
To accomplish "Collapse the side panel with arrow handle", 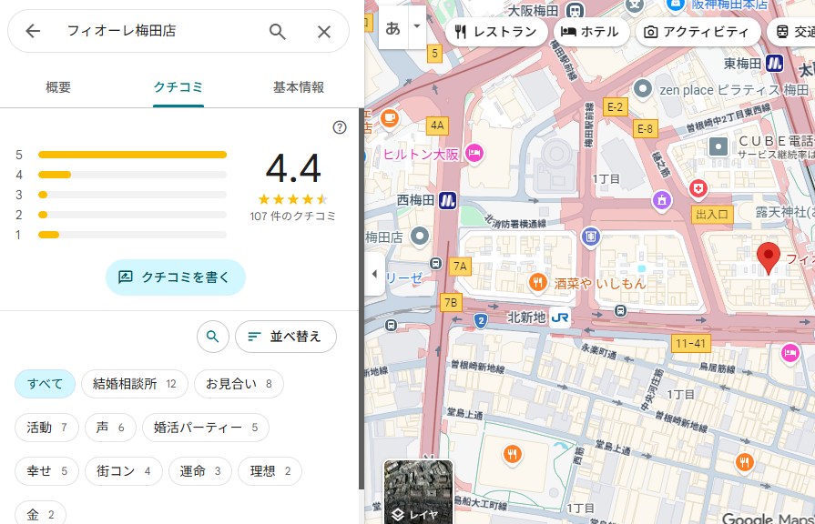I will tap(373, 274).
